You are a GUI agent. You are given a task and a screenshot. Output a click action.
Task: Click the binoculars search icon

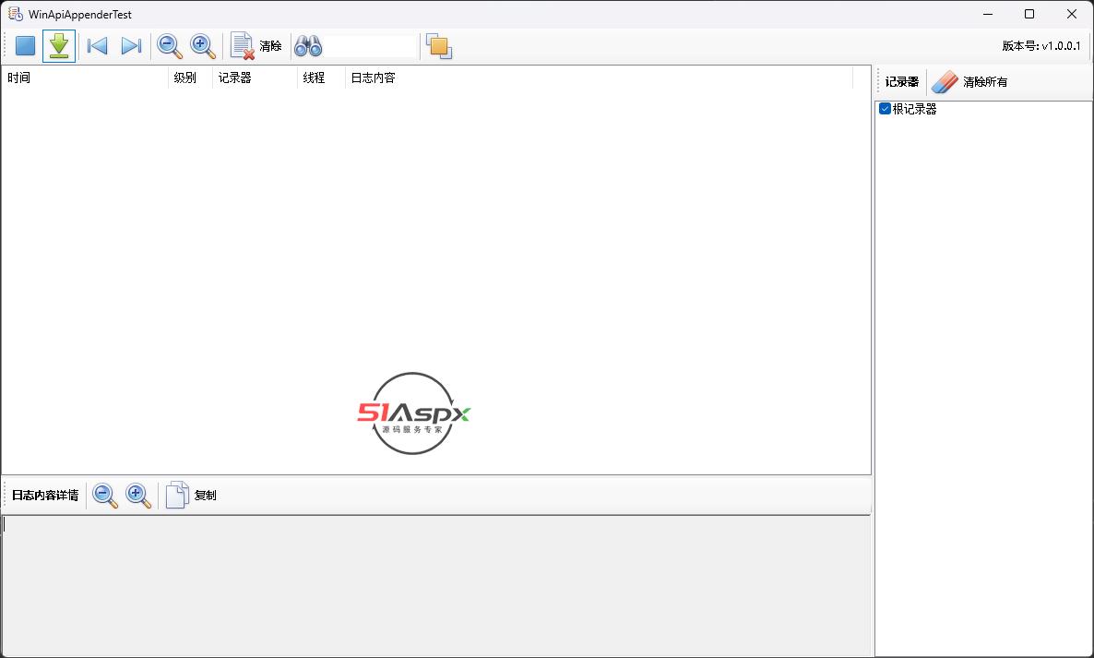(308, 46)
